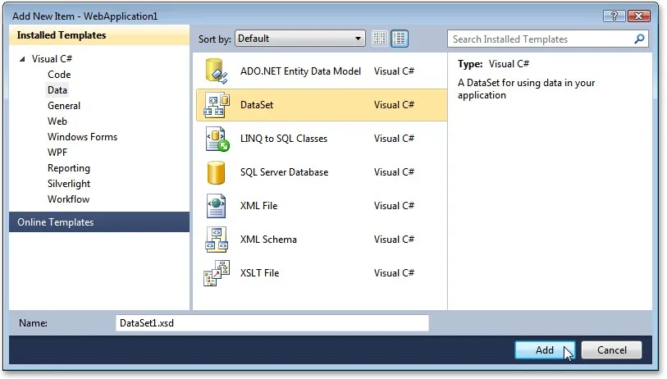Select the Silverlight category
The image size is (667, 379).
[x=69, y=184]
